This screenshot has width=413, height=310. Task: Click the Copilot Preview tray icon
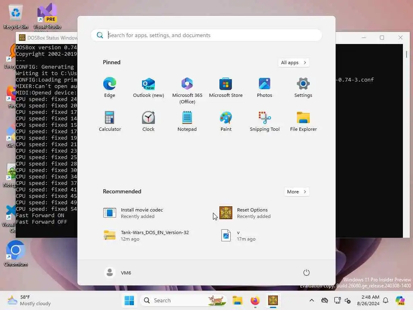[400, 300]
